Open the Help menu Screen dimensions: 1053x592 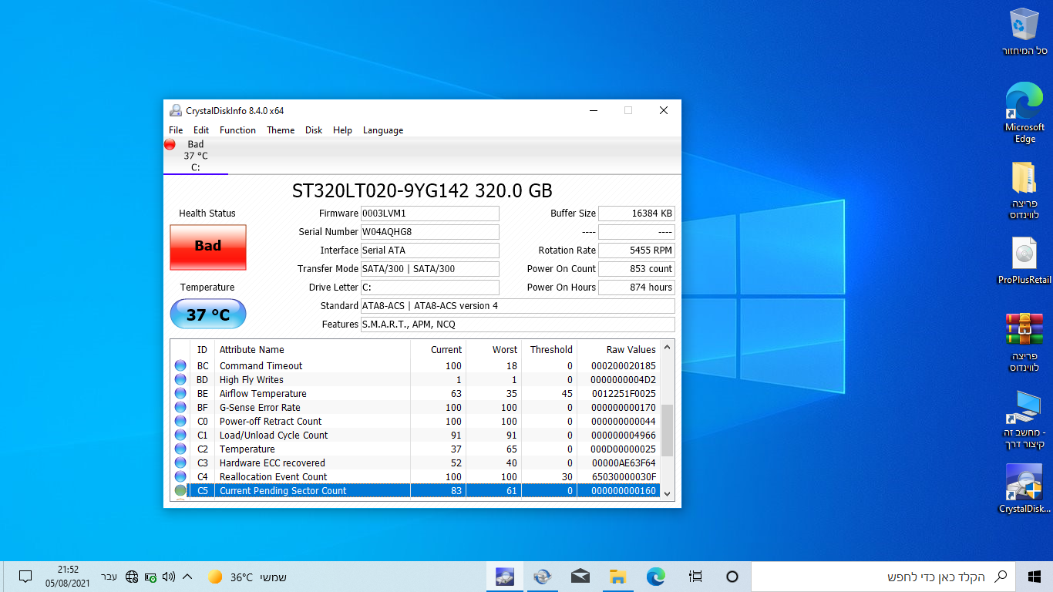click(342, 130)
